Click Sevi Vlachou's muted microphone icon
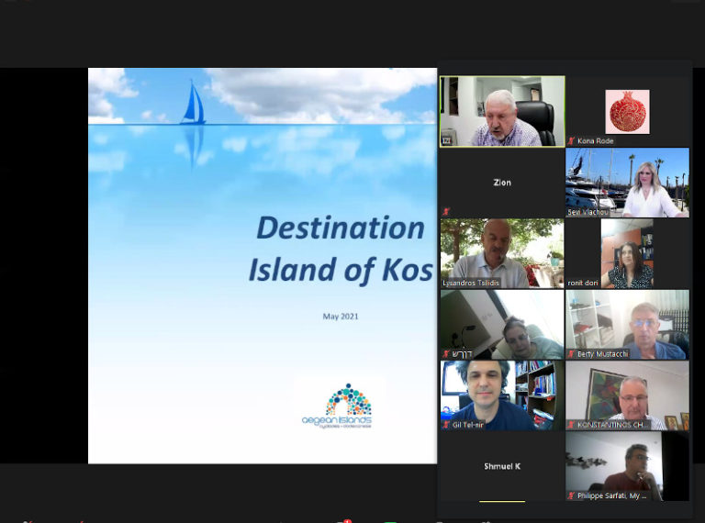The image size is (705, 523). point(571,212)
